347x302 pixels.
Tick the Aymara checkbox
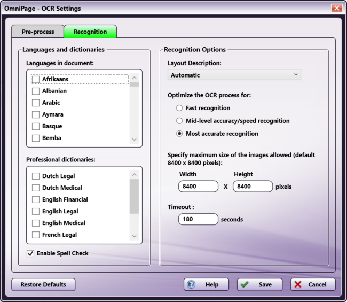(x=36, y=114)
